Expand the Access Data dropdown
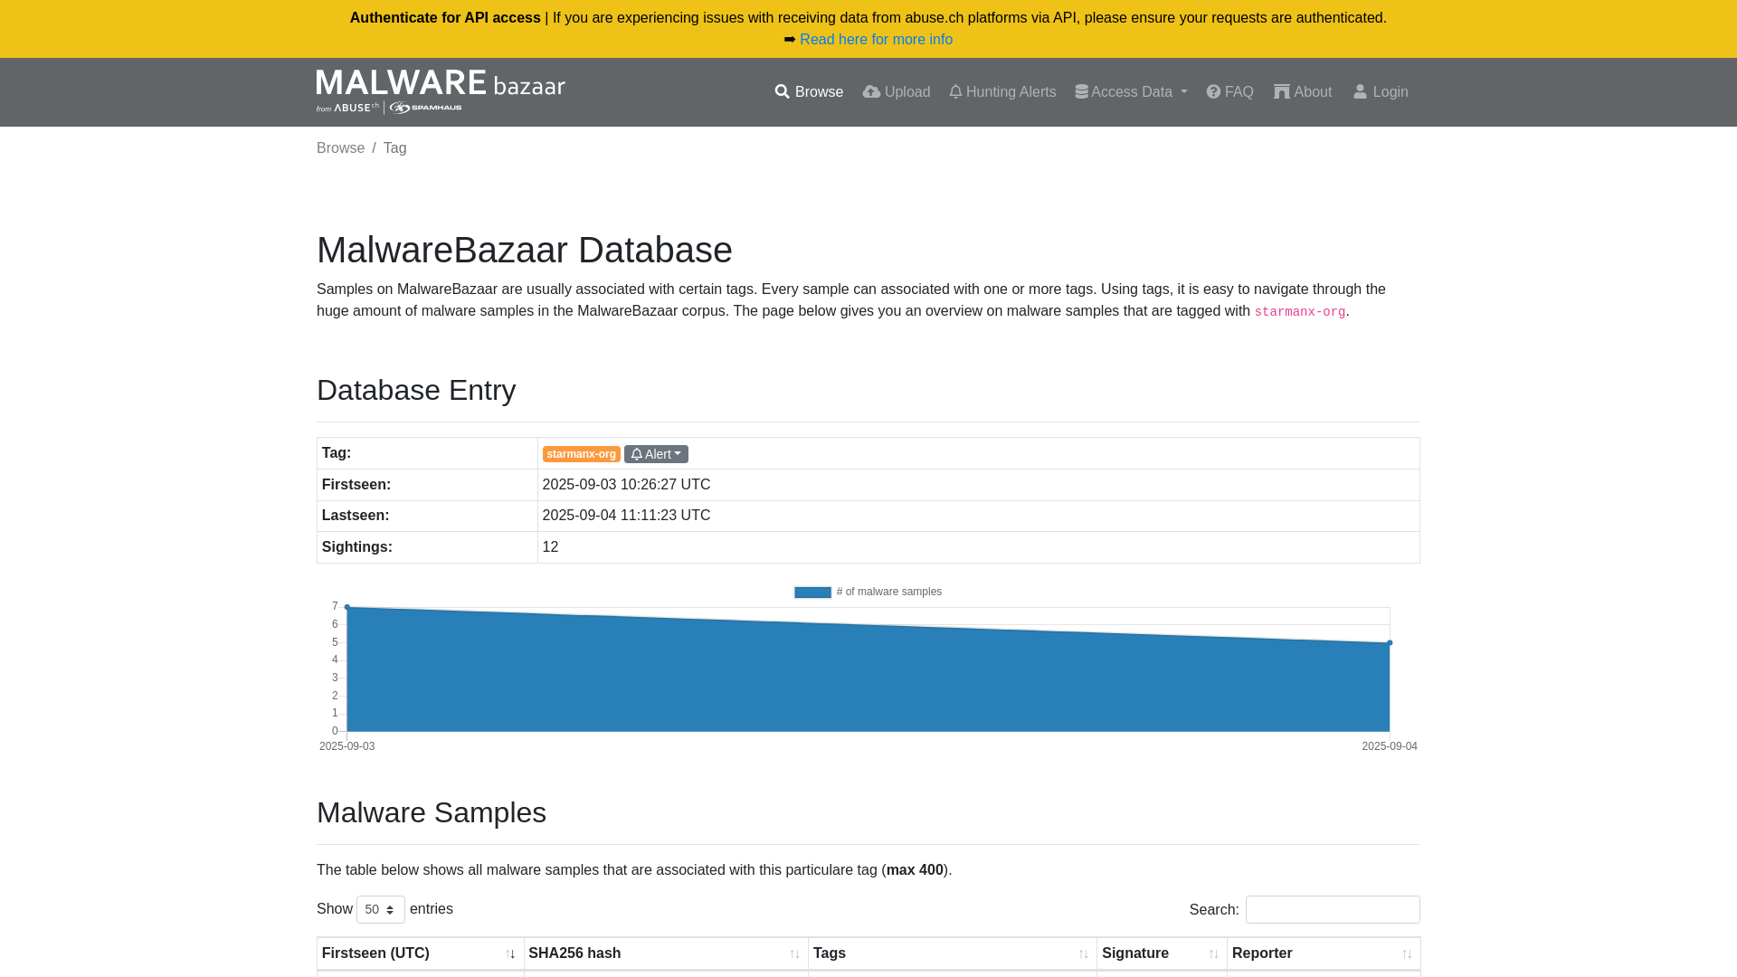The height and width of the screenshot is (977, 1737). click(1131, 92)
